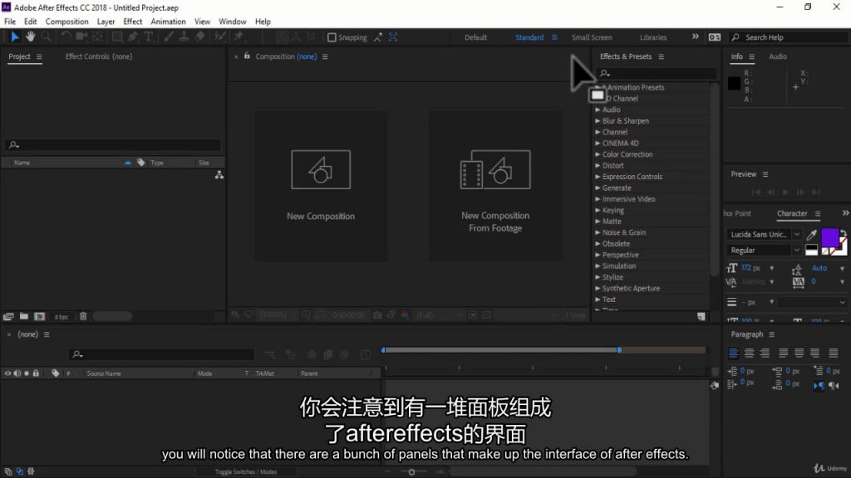Select the Clone Stamp tool
Screen dimensions: 851x478
pos(184,37)
